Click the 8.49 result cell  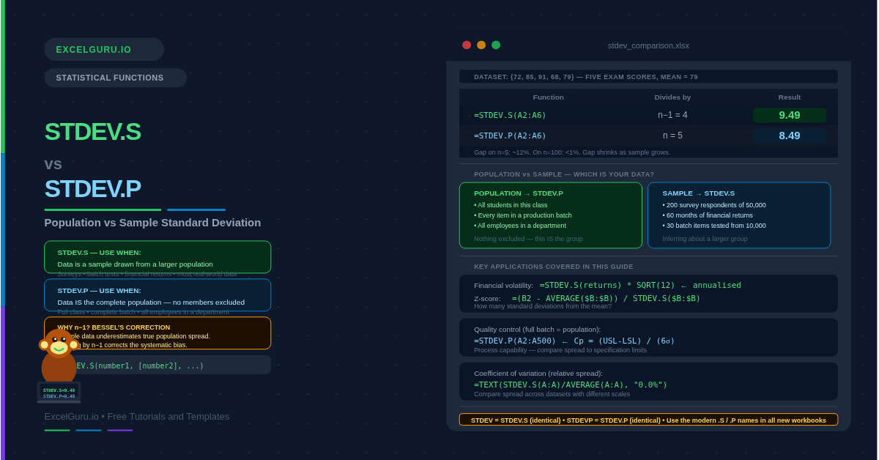(x=789, y=136)
